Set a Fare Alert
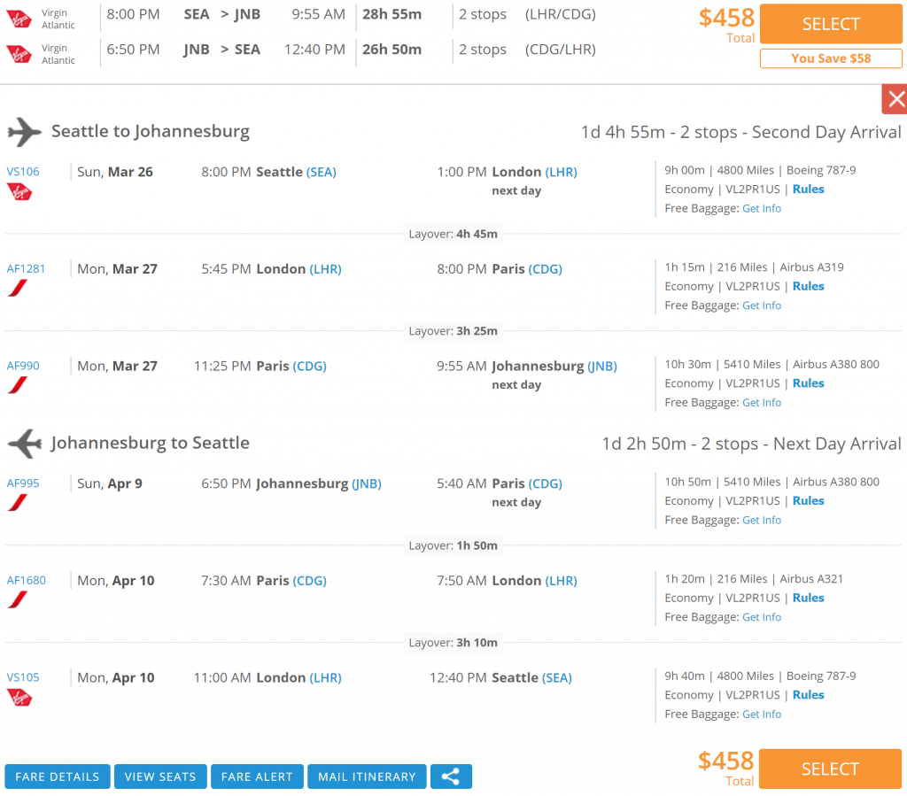Image resolution: width=907 pixels, height=796 pixels. 257,777
